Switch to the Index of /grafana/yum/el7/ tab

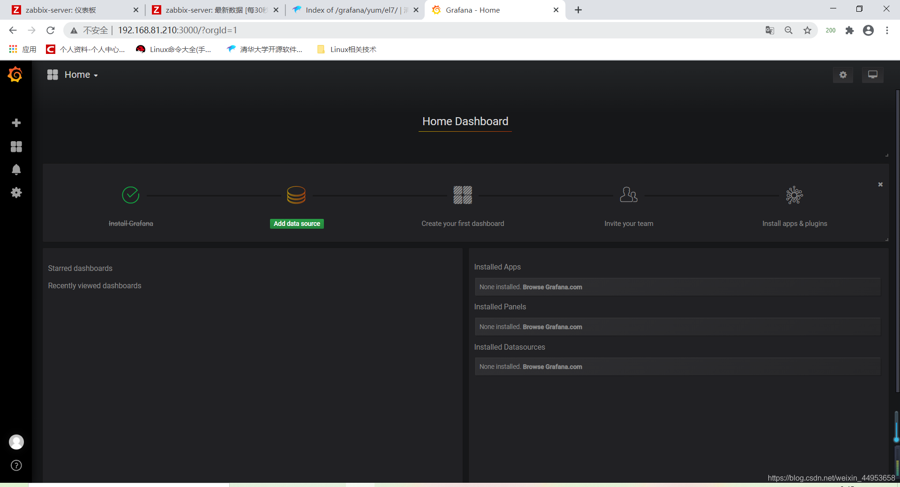coord(354,10)
